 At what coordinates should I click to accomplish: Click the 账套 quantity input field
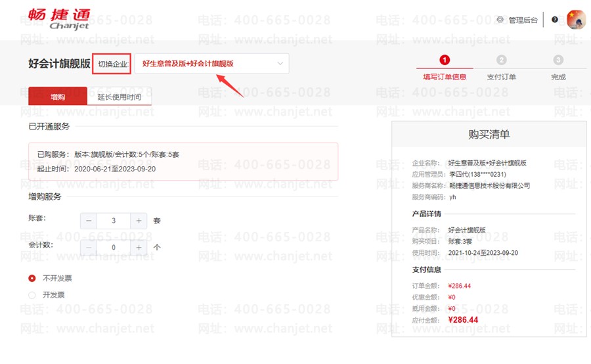click(x=114, y=221)
